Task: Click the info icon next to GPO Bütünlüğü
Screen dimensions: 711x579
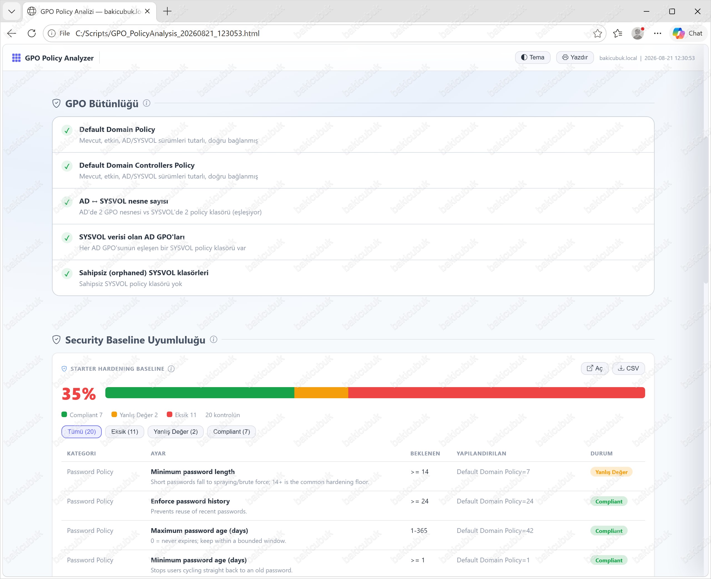Action: click(x=146, y=103)
